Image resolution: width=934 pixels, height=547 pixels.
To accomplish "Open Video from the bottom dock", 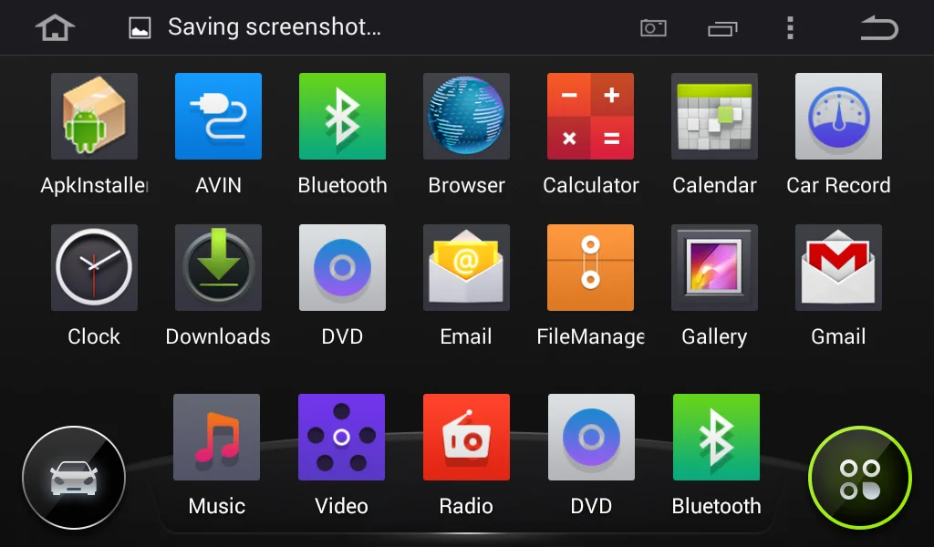I will click(341, 437).
